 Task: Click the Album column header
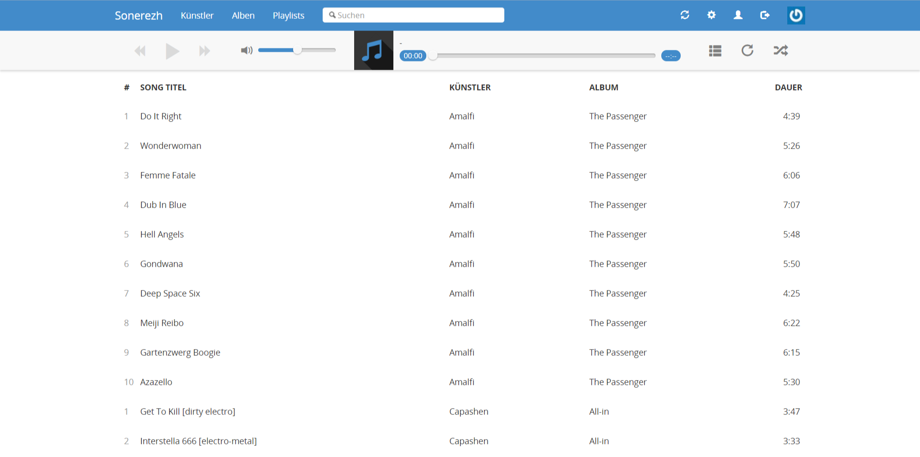(604, 88)
